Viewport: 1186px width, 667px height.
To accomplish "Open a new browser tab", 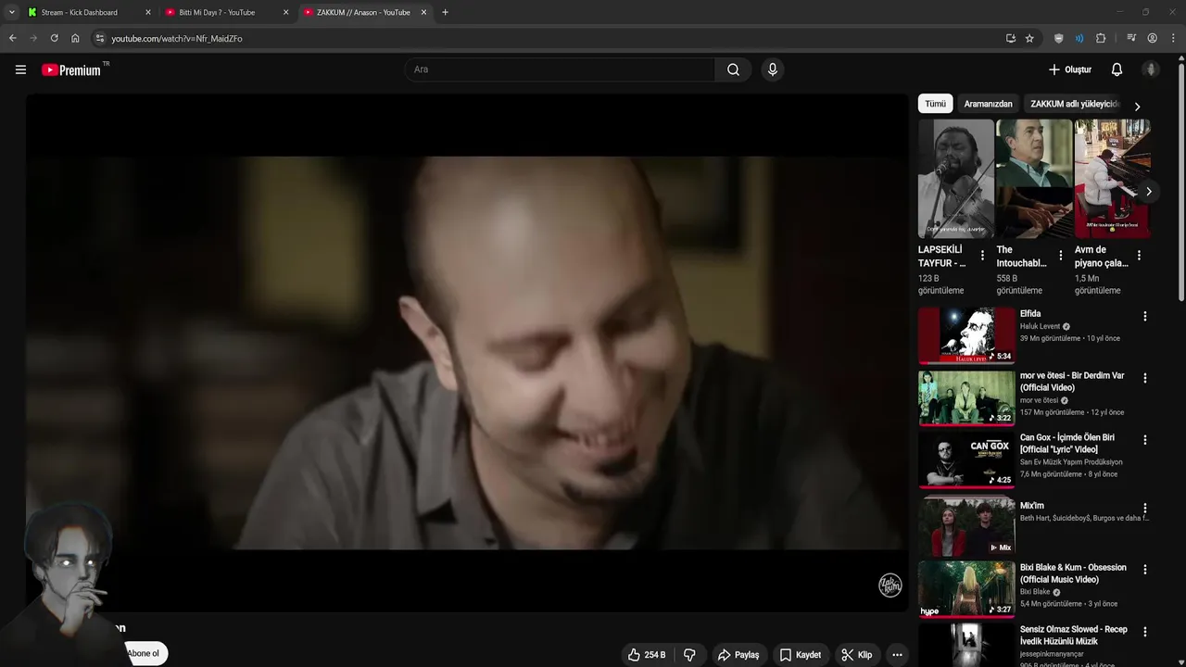I will pyautogui.click(x=445, y=12).
